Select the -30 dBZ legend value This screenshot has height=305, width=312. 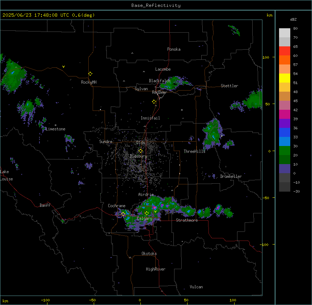[296, 191]
